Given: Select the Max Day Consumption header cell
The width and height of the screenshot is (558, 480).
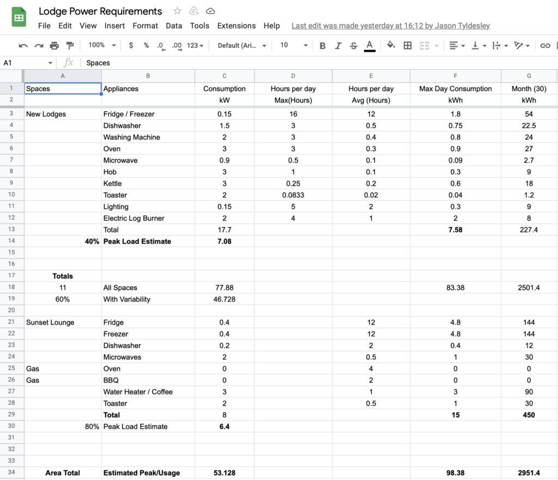Looking at the screenshot, I should click(455, 89).
